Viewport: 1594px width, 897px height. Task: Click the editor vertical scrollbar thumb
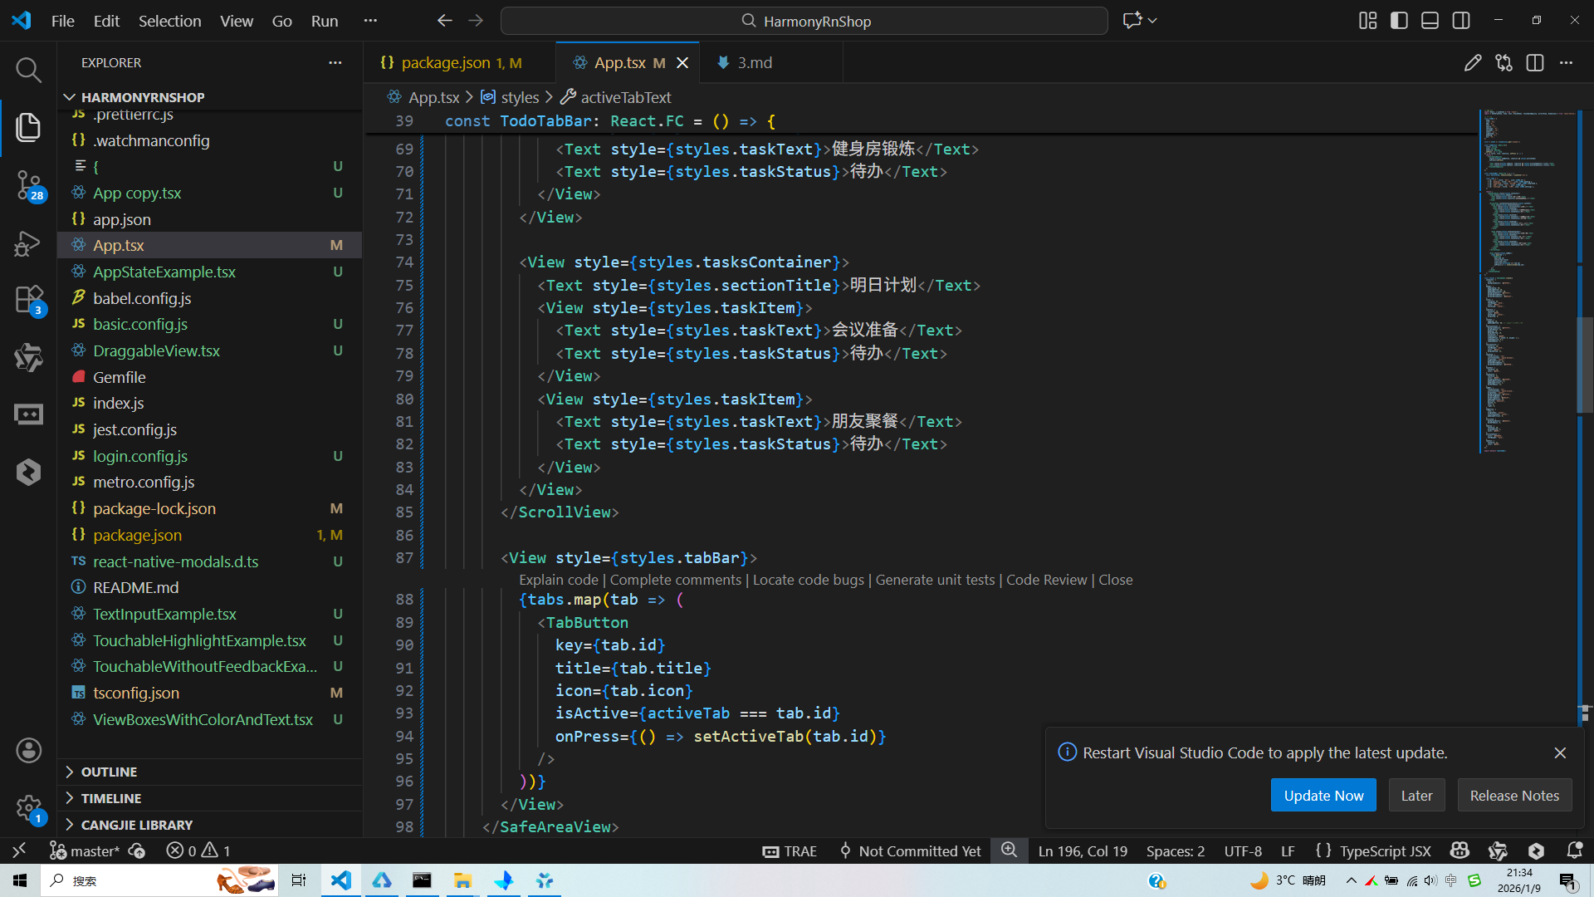coord(1584,365)
